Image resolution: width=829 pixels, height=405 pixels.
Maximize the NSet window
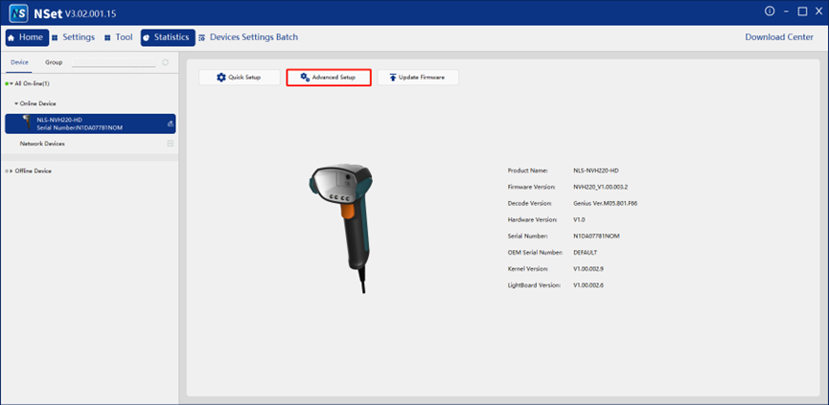802,11
